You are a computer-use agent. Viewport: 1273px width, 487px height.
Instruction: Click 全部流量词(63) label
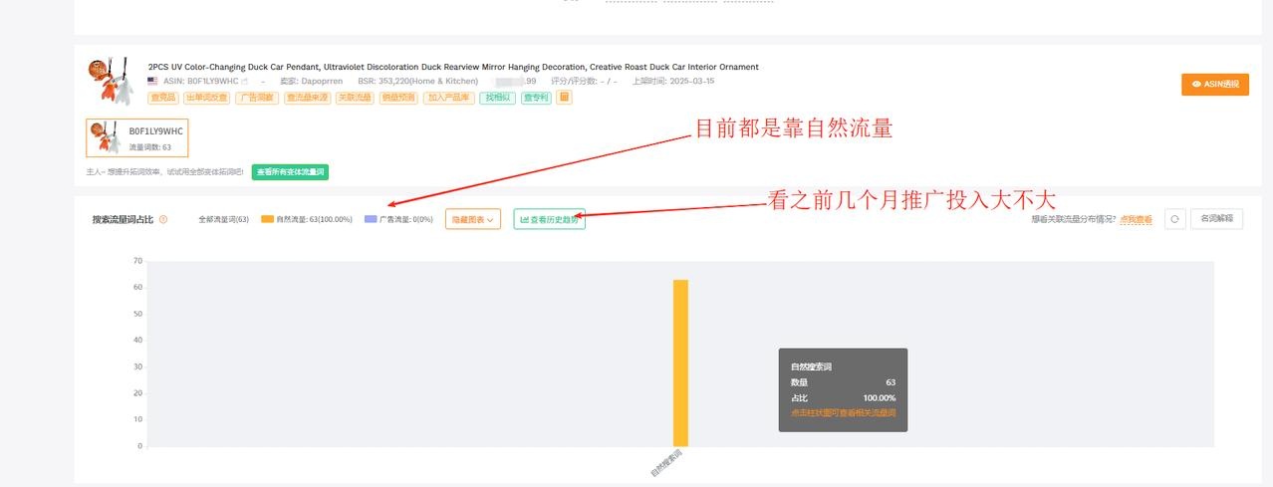click(x=223, y=219)
